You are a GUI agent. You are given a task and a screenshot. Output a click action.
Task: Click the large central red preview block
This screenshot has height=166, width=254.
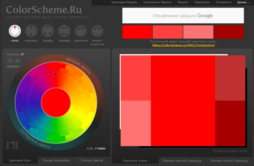click(183, 100)
